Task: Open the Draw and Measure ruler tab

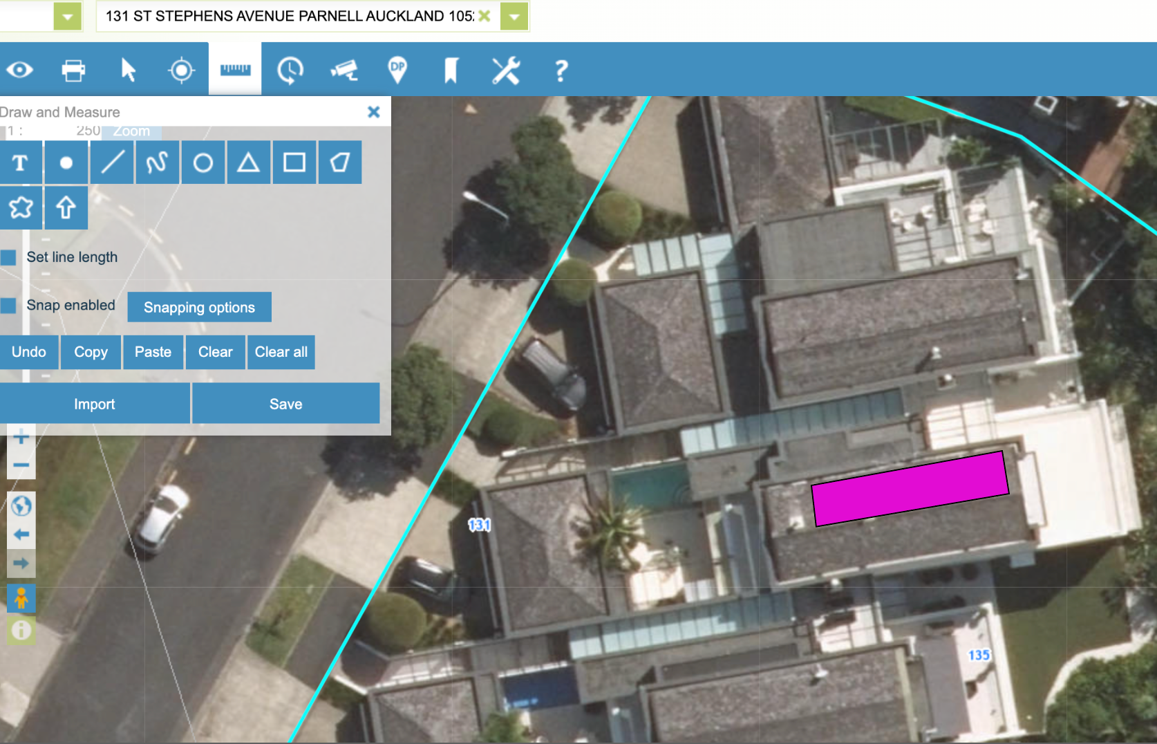Action: (x=235, y=69)
